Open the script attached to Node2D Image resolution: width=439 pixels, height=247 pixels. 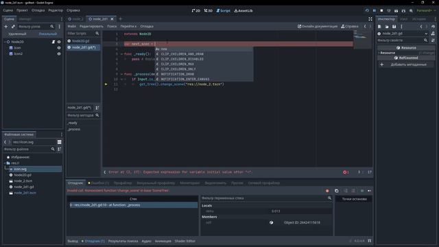(x=54, y=42)
